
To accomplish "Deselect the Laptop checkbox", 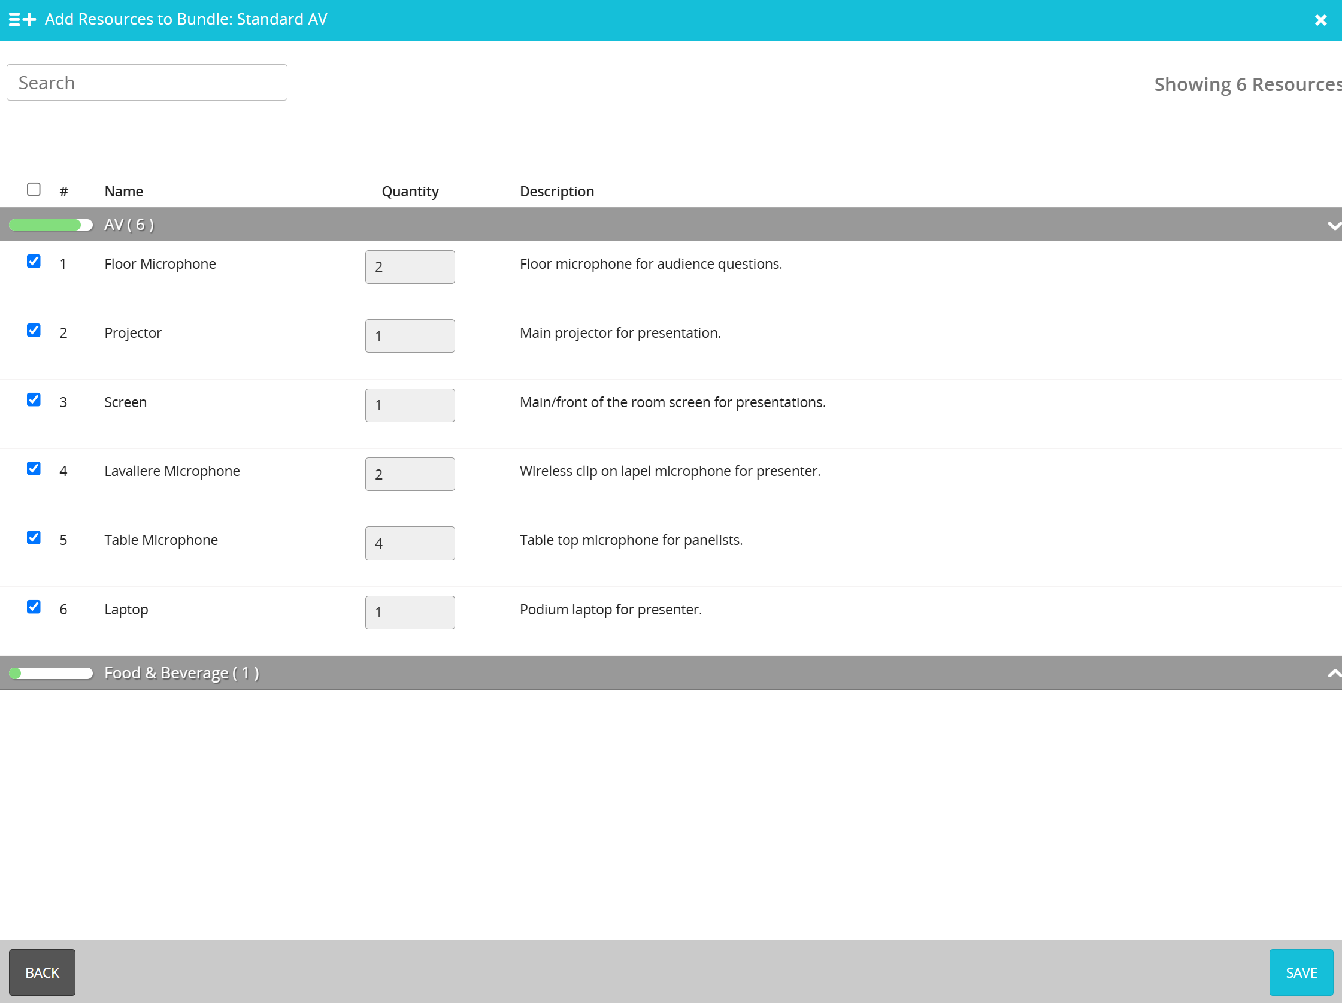I will [x=34, y=607].
